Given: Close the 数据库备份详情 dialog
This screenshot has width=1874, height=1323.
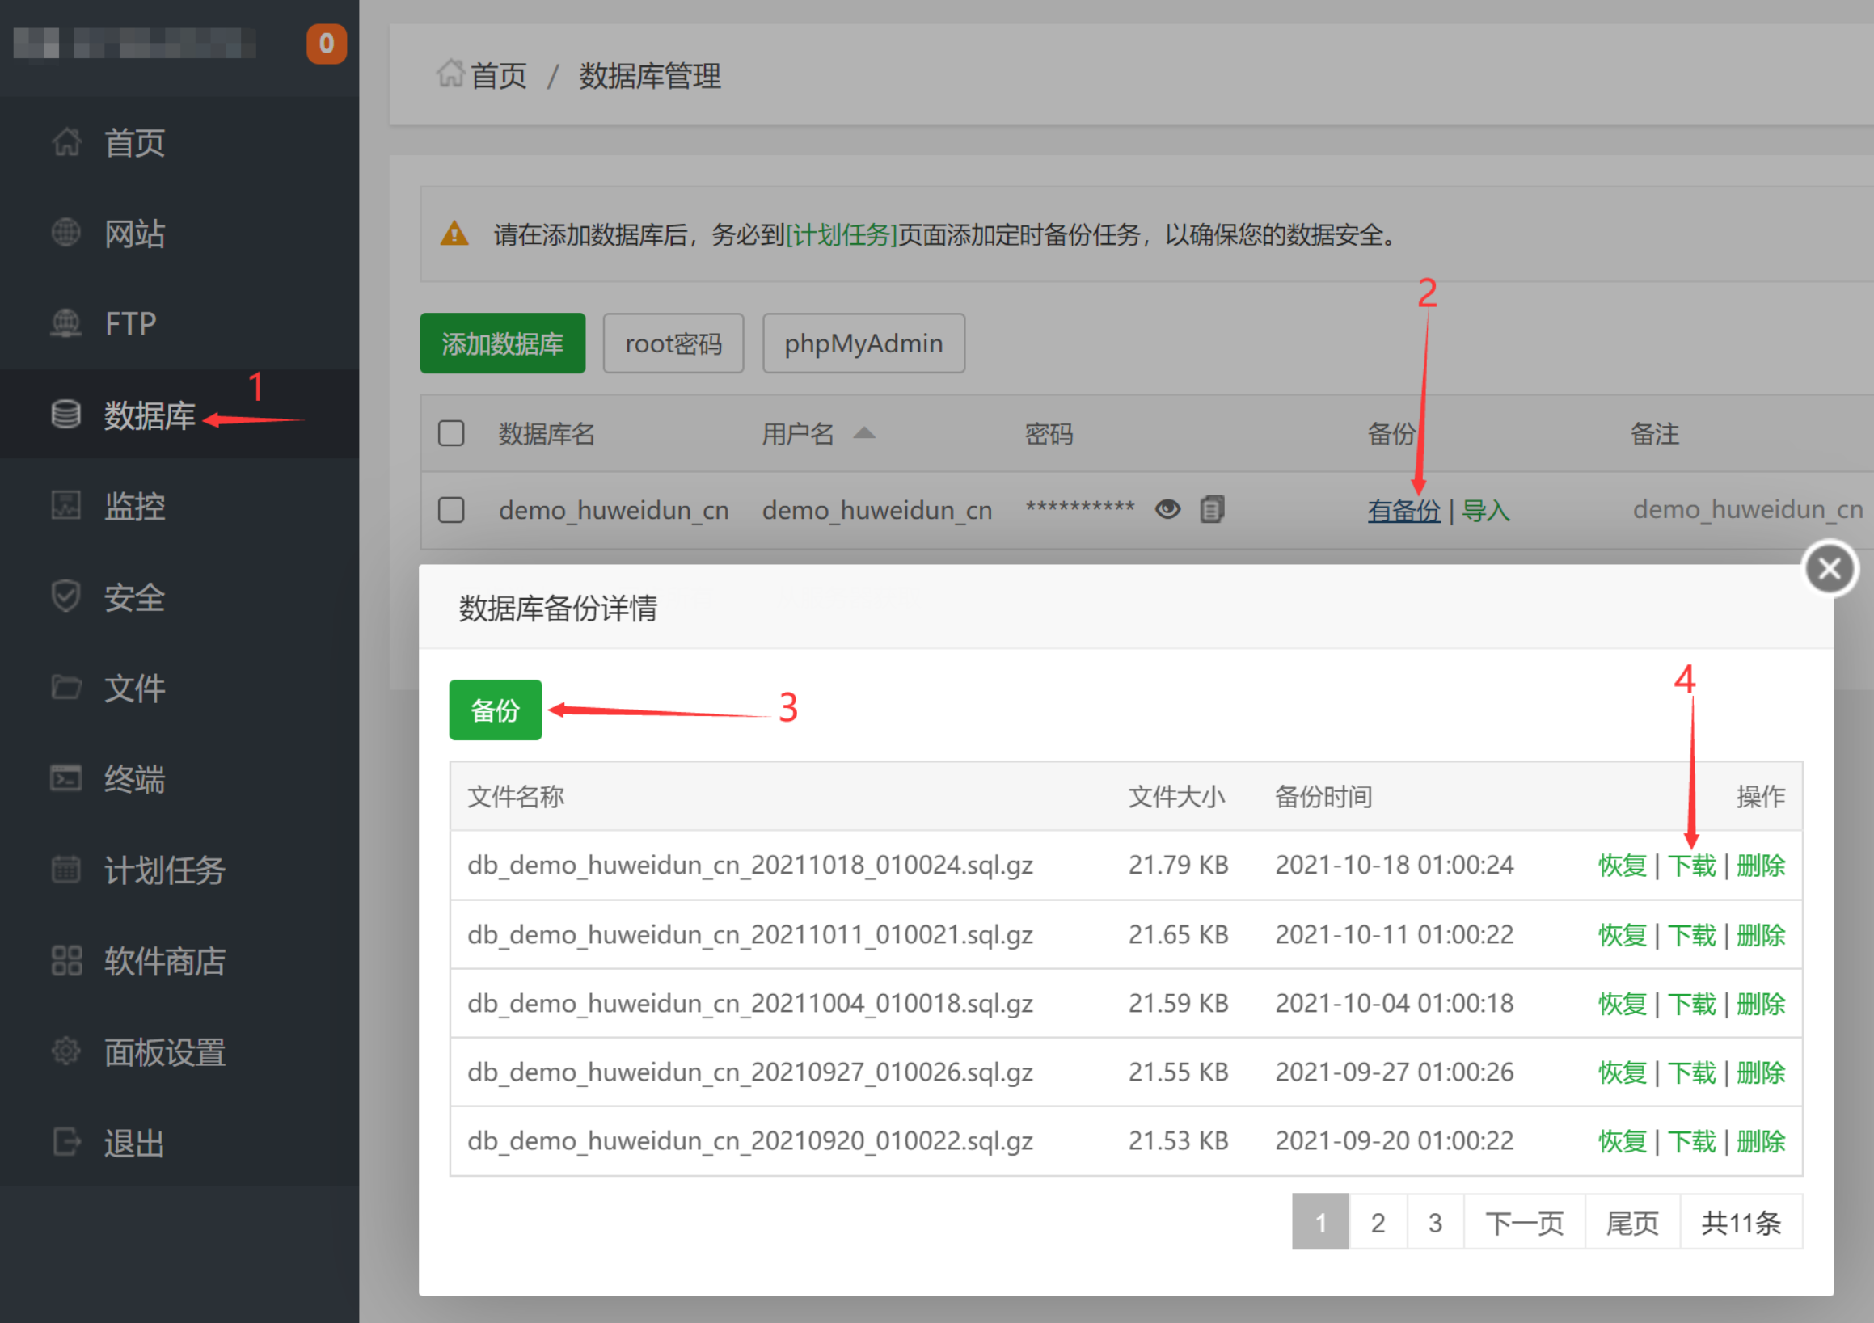Looking at the screenshot, I should tap(1829, 568).
